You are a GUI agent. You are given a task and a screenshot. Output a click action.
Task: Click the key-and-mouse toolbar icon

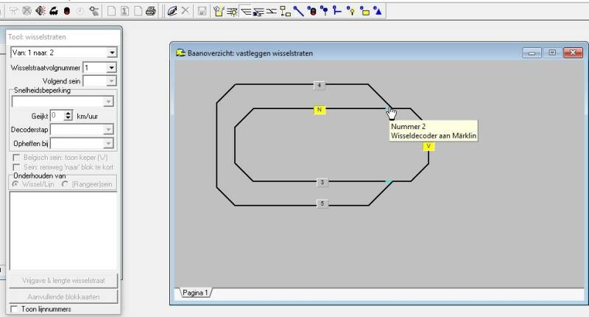click(x=94, y=11)
